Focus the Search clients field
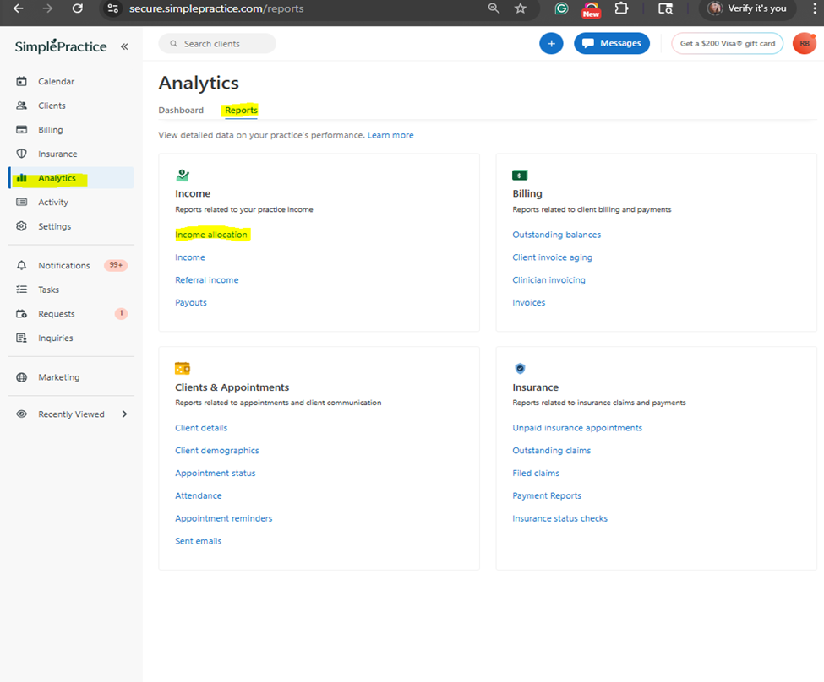This screenshot has height=682, width=824. point(217,44)
